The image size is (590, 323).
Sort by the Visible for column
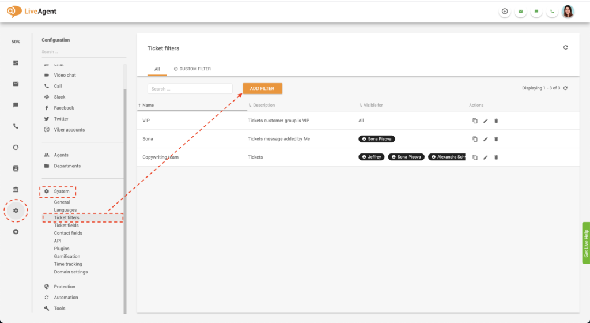pos(373,106)
